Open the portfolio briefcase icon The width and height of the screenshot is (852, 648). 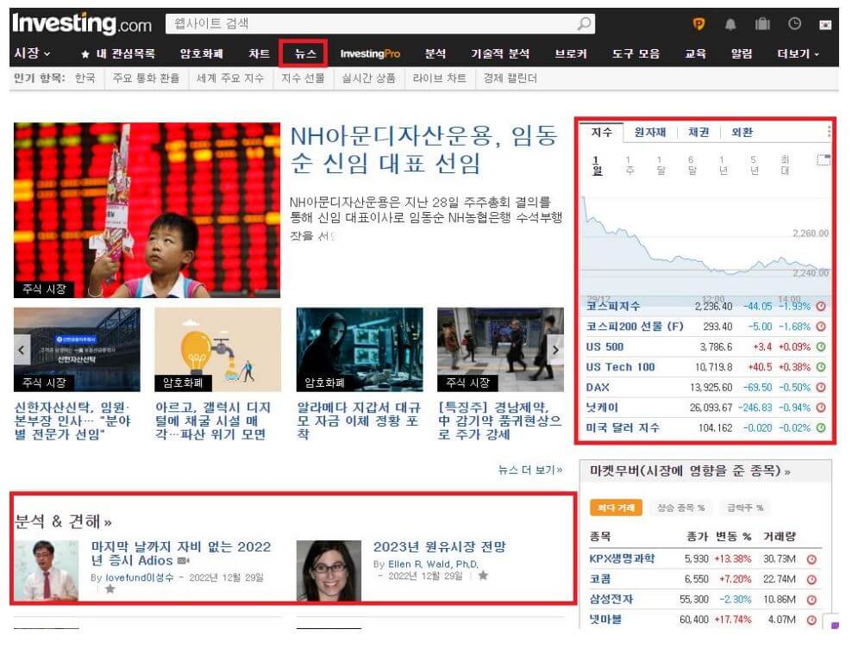click(762, 24)
